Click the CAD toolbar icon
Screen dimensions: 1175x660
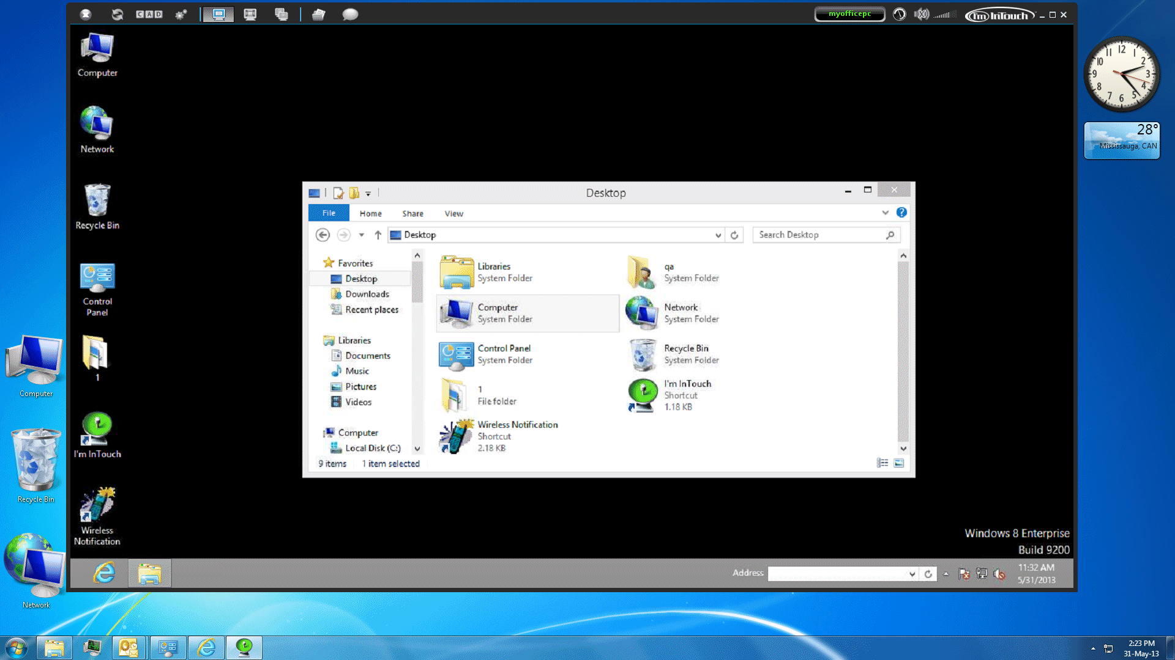(149, 13)
